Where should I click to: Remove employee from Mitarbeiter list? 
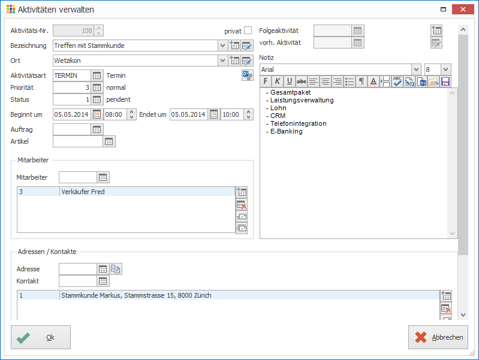pyautogui.click(x=242, y=204)
